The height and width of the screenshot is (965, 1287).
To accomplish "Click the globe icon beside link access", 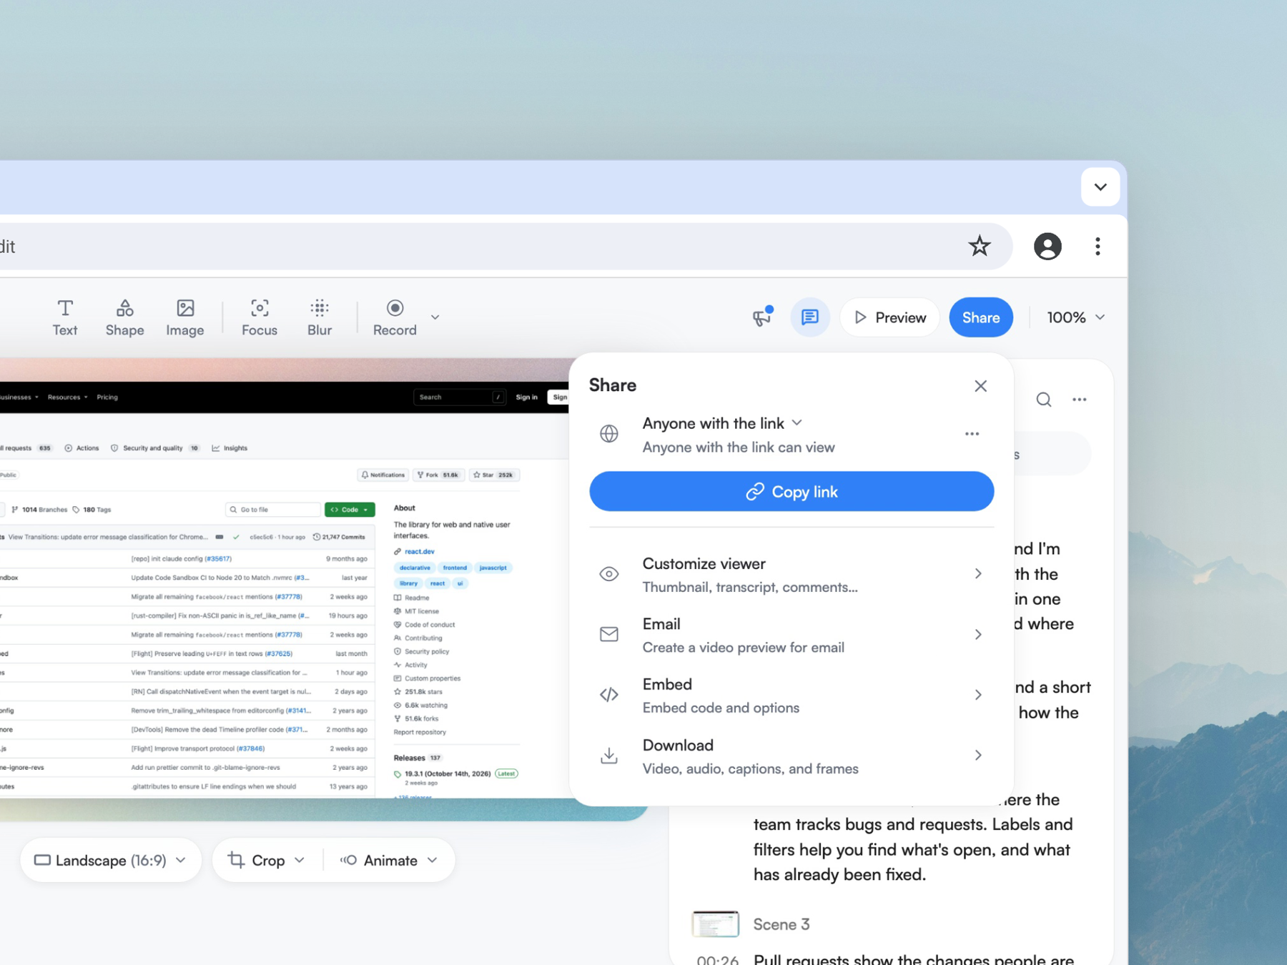I will [x=609, y=434].
